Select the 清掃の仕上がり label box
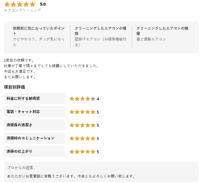Image resolution: width=203 pixels, height=183 pixels. pyautogui.click(x=34, y=151)
